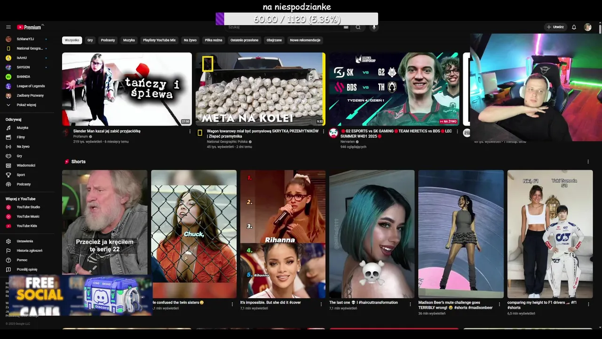Open META NA KOLEI video thumbnail

coord(261,89)
